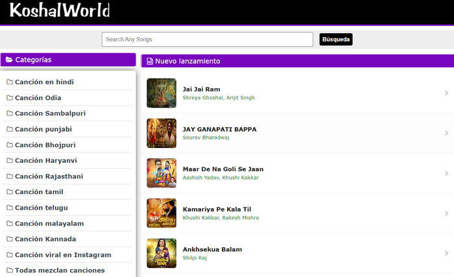Viewport: 454px width, 277px height.
Task: Click the Nuevo lanzamiento section header
Action: [297, 61]
